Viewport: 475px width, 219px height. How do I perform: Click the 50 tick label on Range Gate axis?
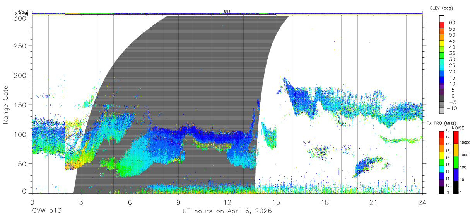(x=22, y=164)
